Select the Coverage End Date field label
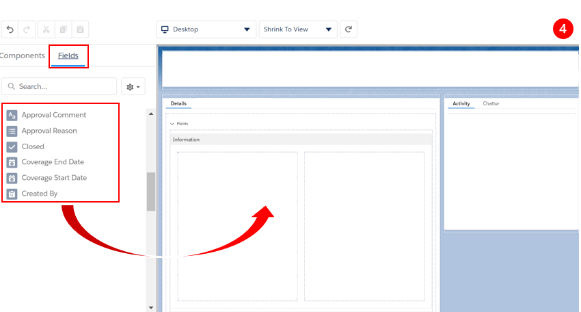 pyautogui.click(x=53, y=162)
